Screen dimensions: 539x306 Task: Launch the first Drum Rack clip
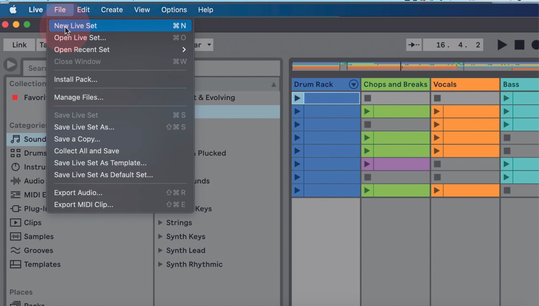point(297,98)
